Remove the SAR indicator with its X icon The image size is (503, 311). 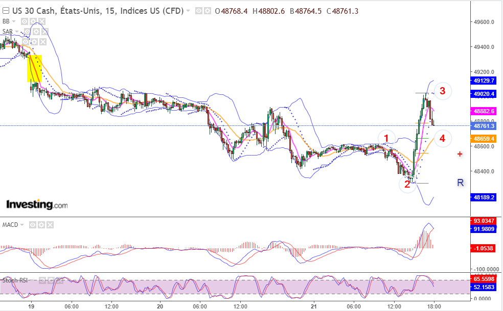point(45,32)
